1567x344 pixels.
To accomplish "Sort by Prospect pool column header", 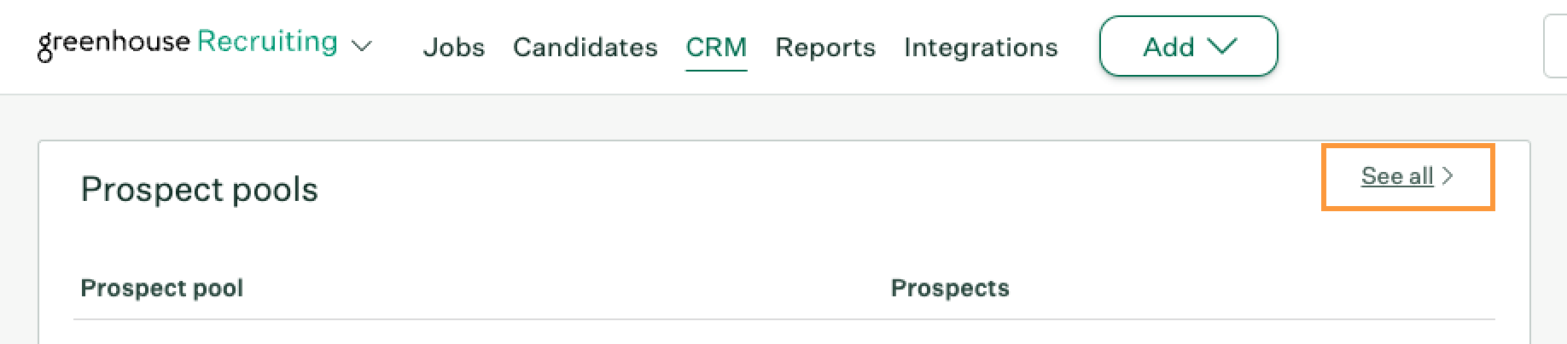I will click(162, 288).
